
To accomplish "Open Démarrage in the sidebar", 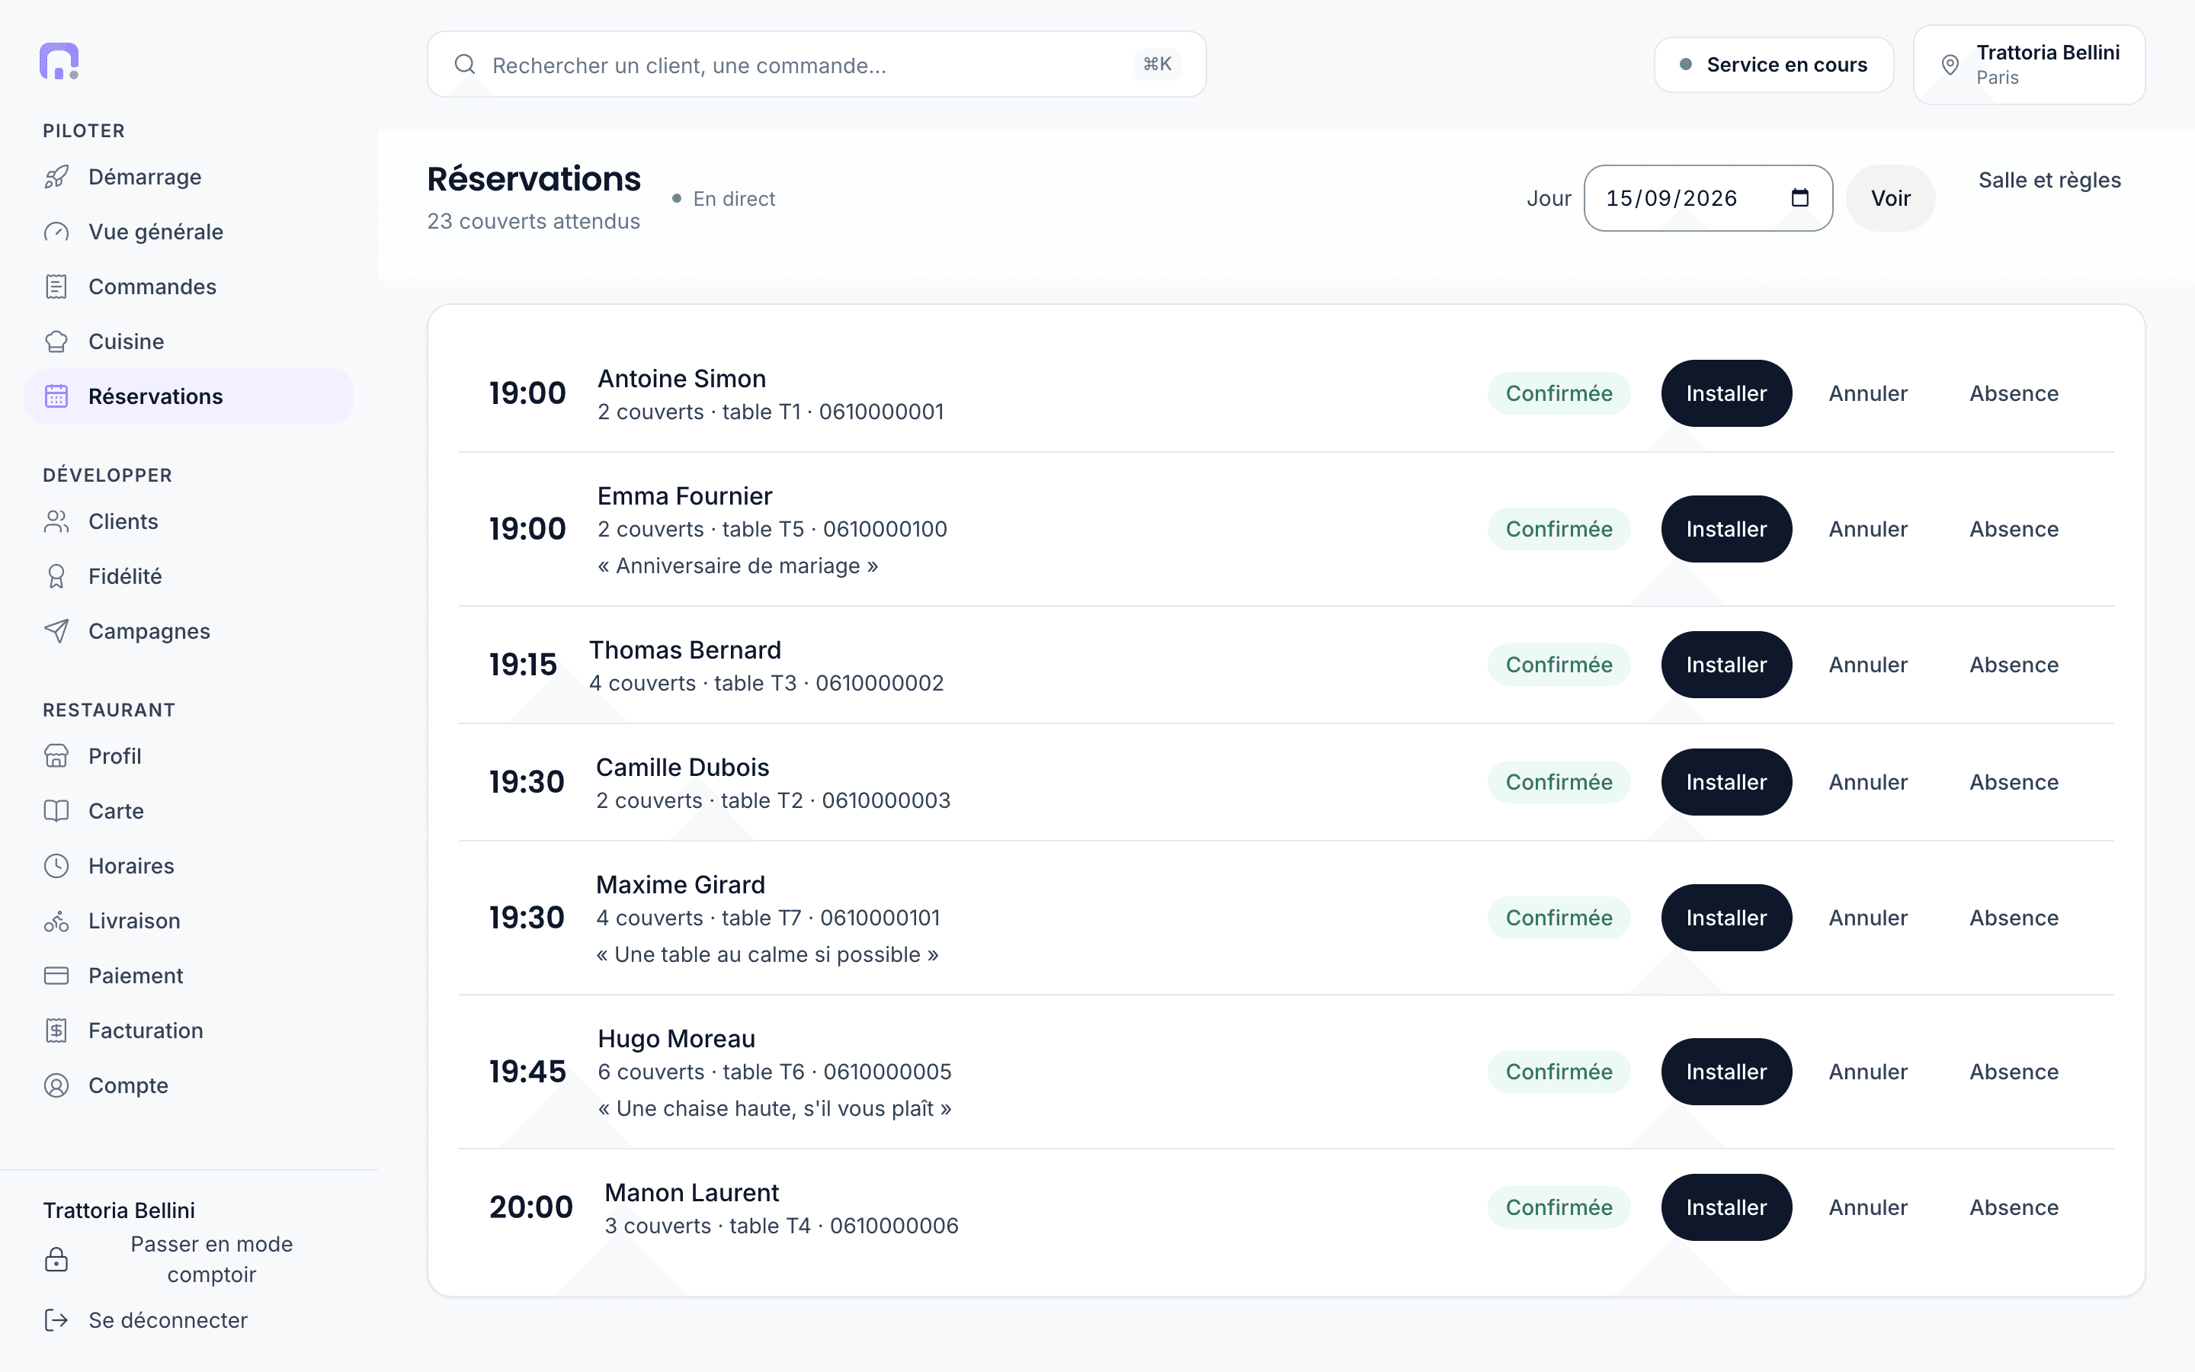I will click(x=189, y=177).
